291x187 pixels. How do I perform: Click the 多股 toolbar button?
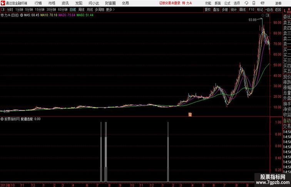(x=225, y=10)
